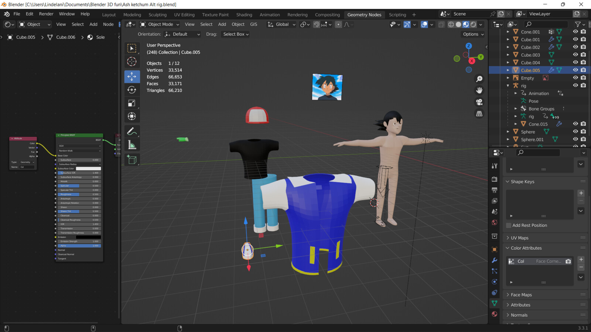Hide Cube.003 in viewport via eye icon

[x=575, y=55]
